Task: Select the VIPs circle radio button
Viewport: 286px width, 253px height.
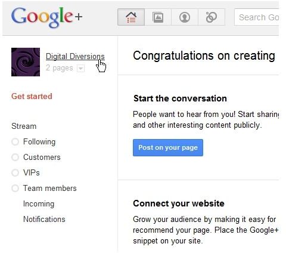Action: pos(15,172)
